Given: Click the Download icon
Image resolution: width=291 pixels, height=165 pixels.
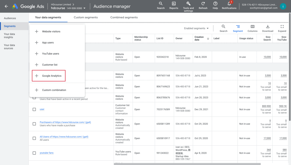Looking at the screenshot, I should point(268,28).
